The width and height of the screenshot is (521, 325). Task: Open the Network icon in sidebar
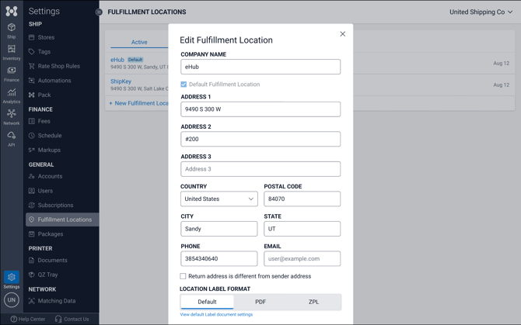tap(11, 116)
